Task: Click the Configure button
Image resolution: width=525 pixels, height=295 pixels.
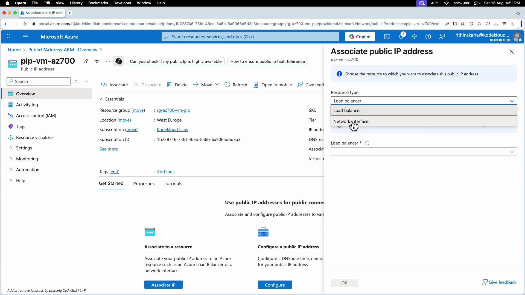Action: pyautogui.click(x=275, y=285)
